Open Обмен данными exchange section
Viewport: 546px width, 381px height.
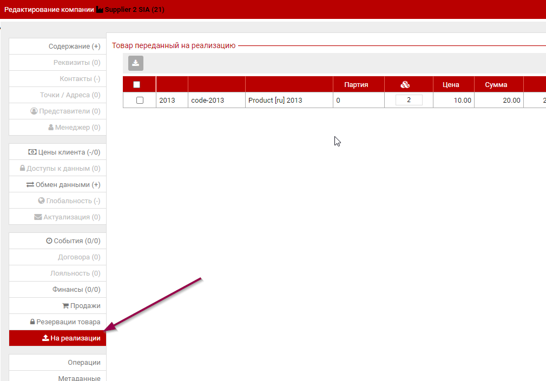tap(63, 185)
